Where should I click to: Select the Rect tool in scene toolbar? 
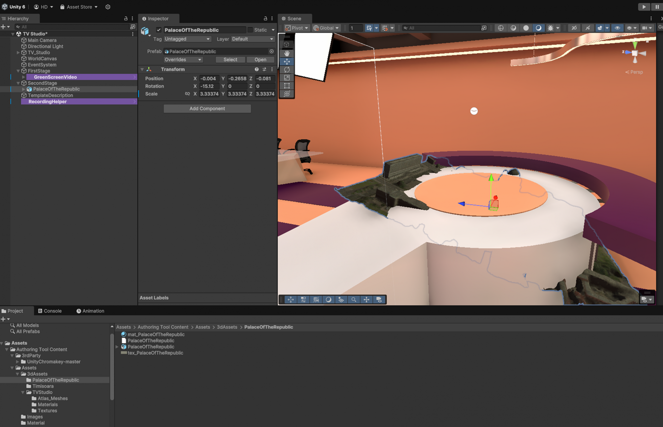coord(287,86)
